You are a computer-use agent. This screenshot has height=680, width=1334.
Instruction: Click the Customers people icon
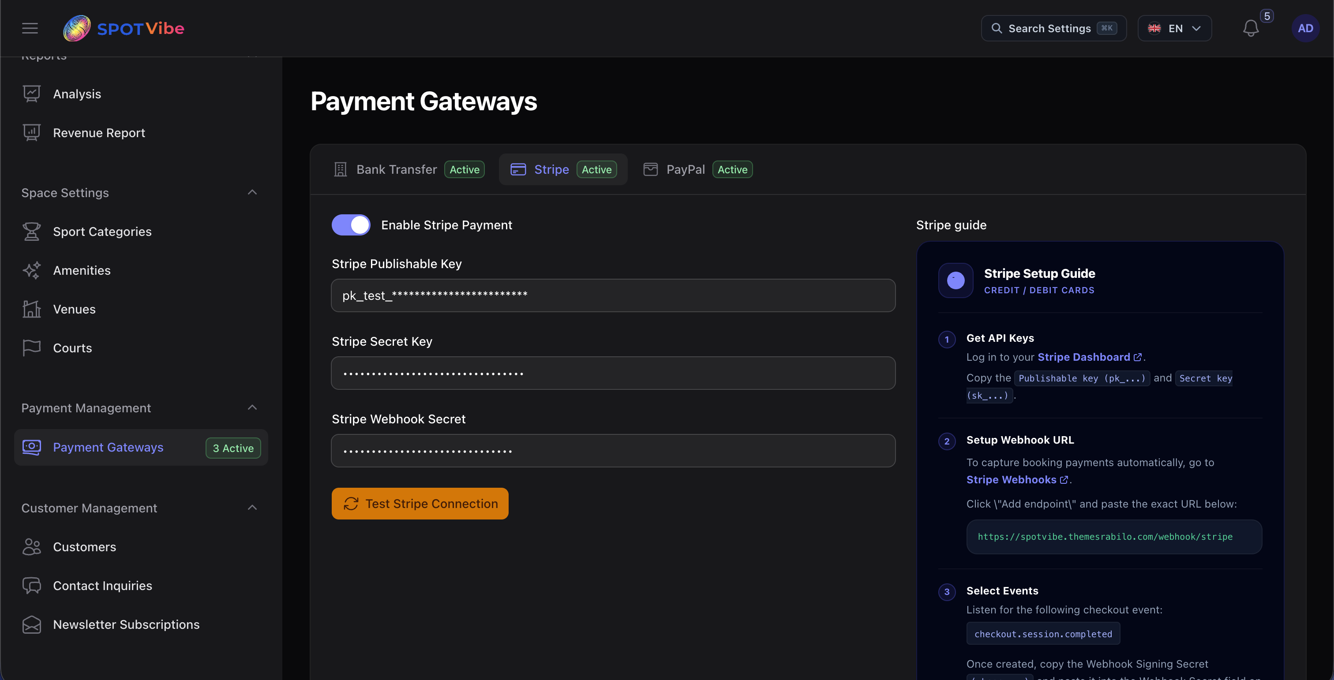click(x=32, y=546)
